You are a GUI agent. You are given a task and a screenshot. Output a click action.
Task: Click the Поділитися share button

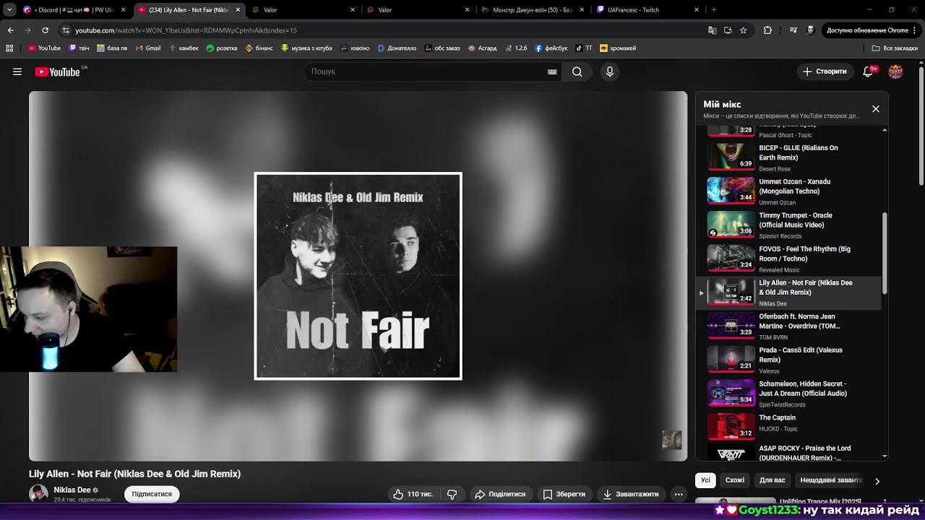coord(500,494)
